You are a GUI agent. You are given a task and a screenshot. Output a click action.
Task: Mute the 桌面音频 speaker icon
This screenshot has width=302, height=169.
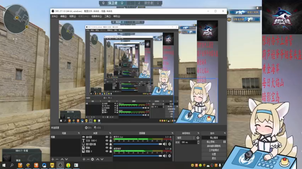[x=165, y=156]
